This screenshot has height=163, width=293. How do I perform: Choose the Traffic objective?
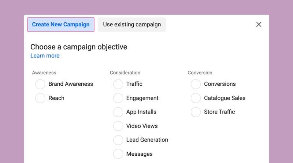[118, 84]
